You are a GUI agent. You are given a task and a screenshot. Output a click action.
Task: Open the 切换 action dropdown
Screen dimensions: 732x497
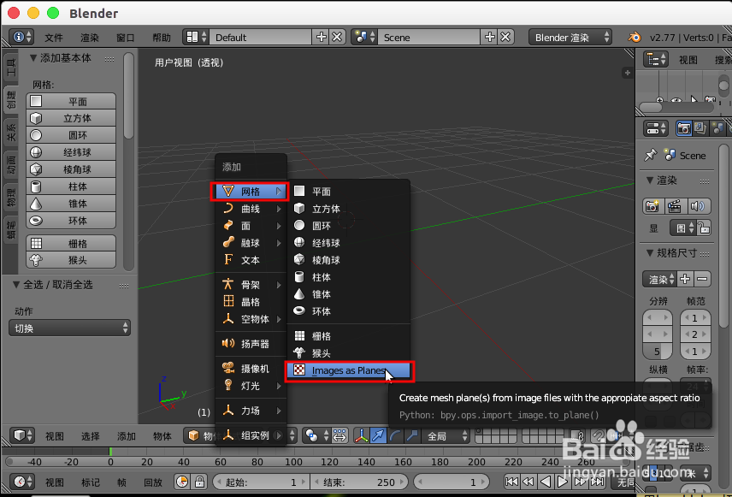69,328
